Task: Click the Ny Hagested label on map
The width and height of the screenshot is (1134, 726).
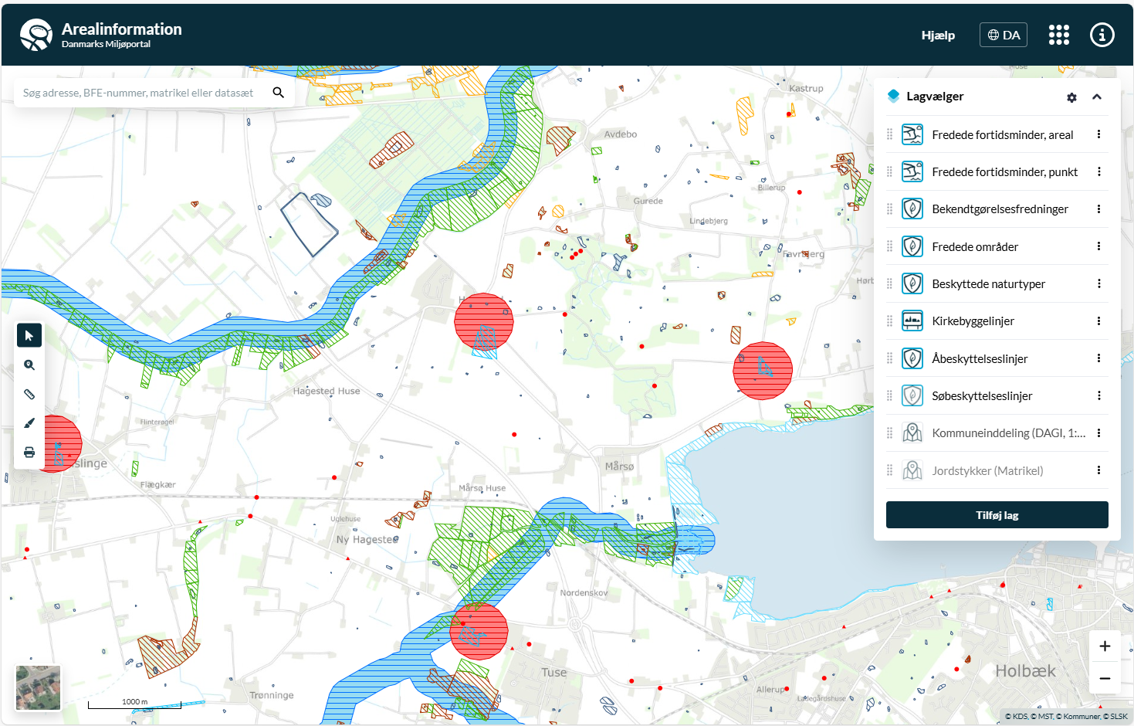Action: pyautogui.click(x=367, y=539)
